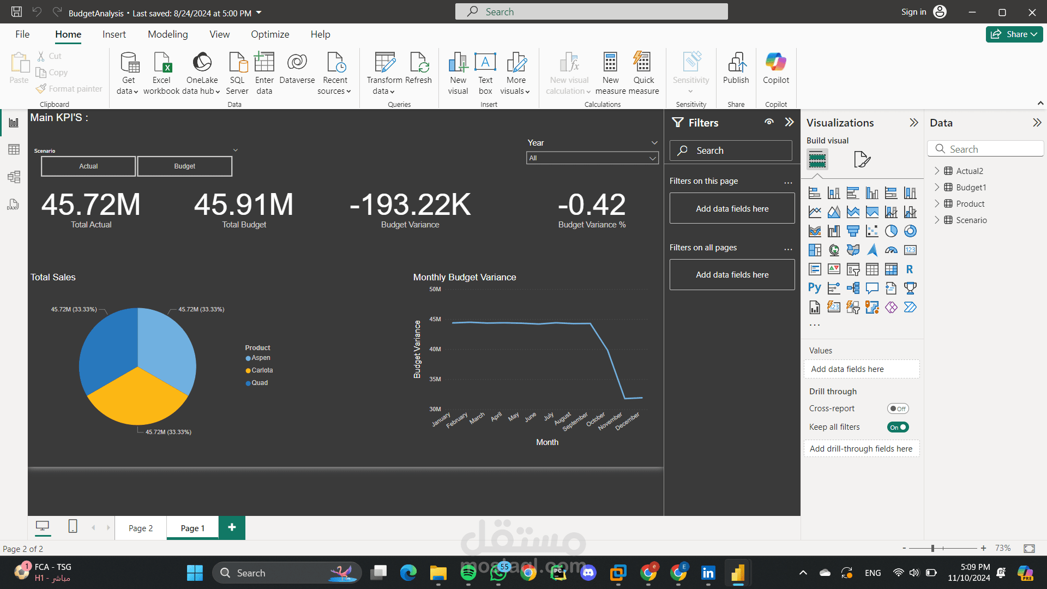Open Model view from the left sidebar
This screenshot has height=589, width=1047.
tap(14, 177)
